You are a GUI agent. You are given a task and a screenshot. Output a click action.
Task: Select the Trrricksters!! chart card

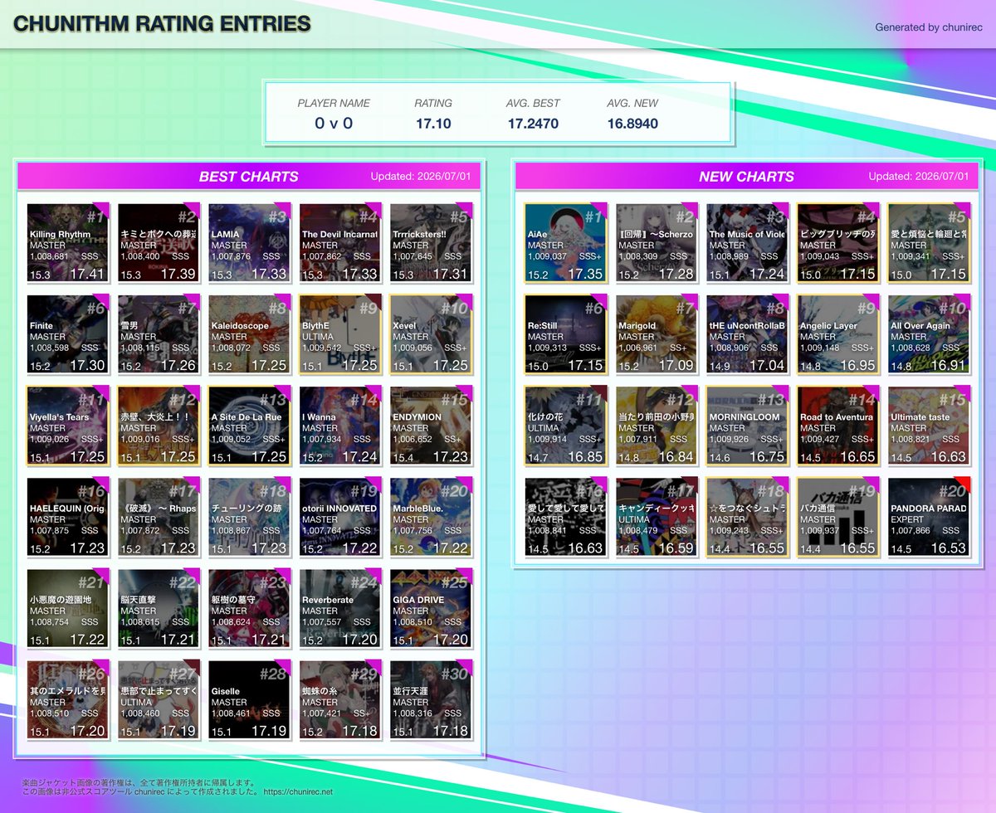tap(431, 242)
